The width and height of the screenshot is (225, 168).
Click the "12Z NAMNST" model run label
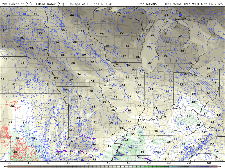(x=148, y=4)
